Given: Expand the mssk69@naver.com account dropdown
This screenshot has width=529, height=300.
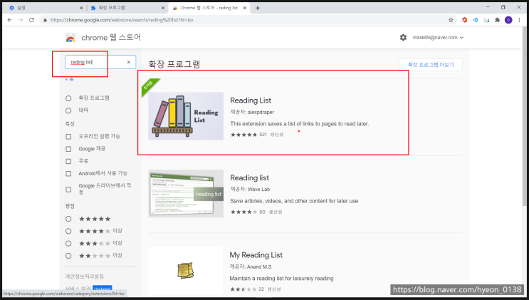Looking at the screenshot, I should coord(438,38).
